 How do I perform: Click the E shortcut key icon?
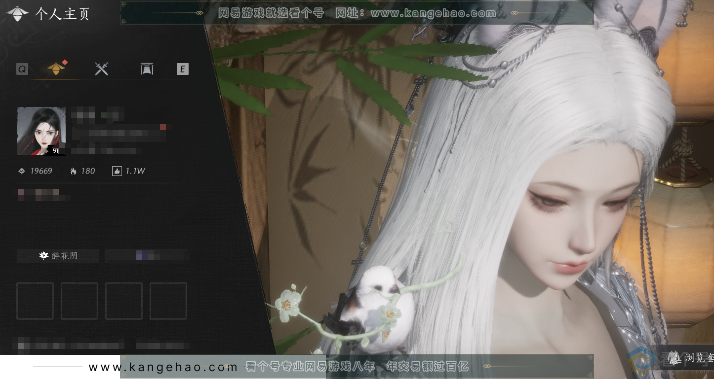[x=183, y=69]
